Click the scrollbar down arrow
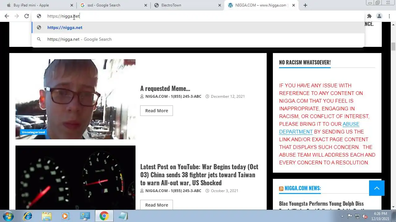Screen dimensions: 396x222 pyautogui.click(x=393, y=207)
